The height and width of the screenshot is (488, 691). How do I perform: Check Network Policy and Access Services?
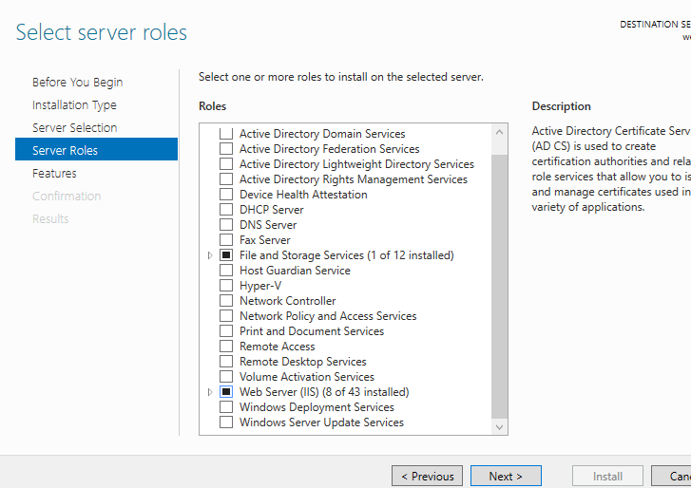(x=226, y=315)
